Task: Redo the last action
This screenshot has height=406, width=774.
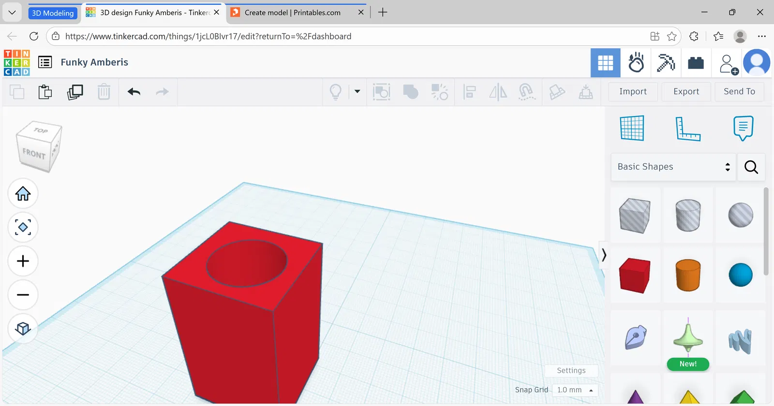Action: pos(162,92)
